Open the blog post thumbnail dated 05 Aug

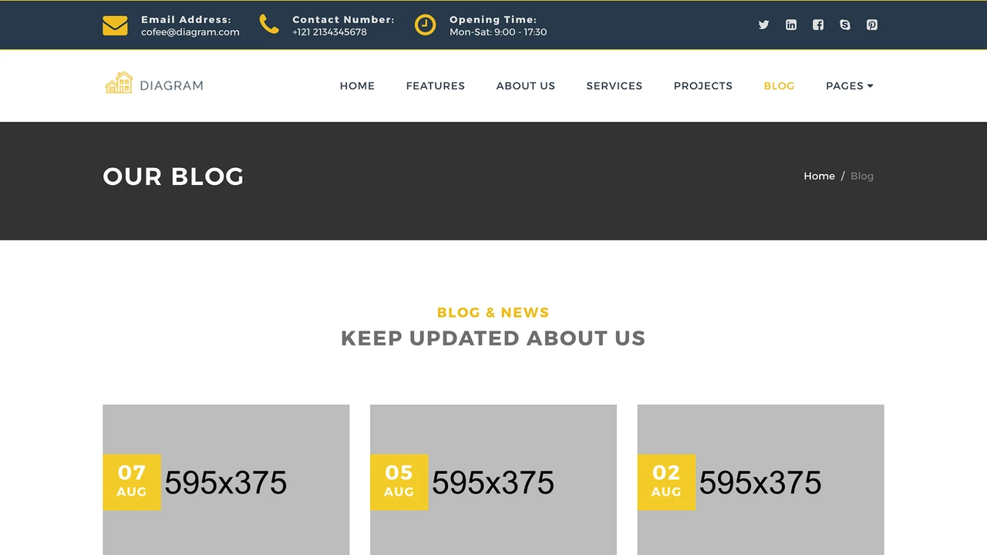click(493, 479)
